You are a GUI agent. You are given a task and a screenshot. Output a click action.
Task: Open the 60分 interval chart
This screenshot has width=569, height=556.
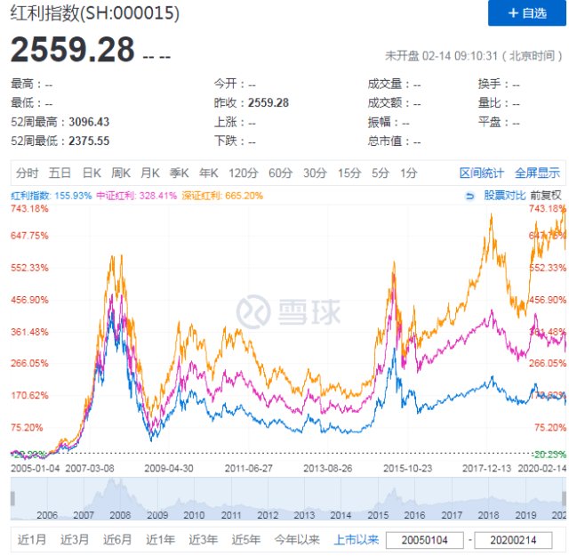tap(280, 173)
